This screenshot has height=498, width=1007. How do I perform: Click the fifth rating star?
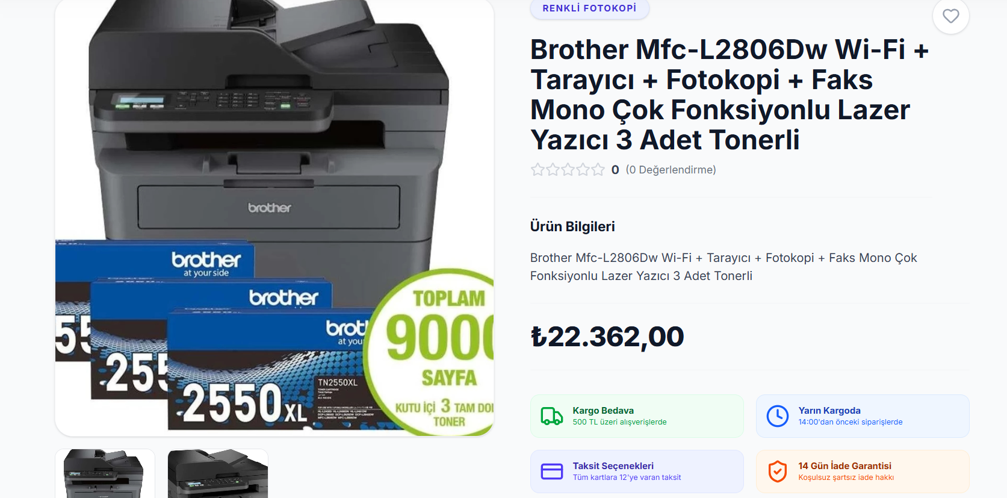[x=598, y=170]
